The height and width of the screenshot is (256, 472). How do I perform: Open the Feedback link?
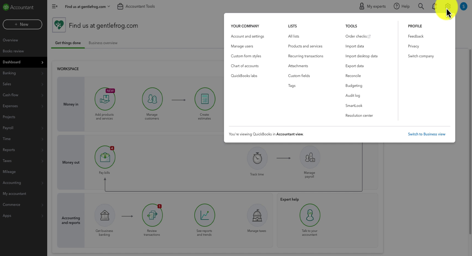click(x=415, y=36)
